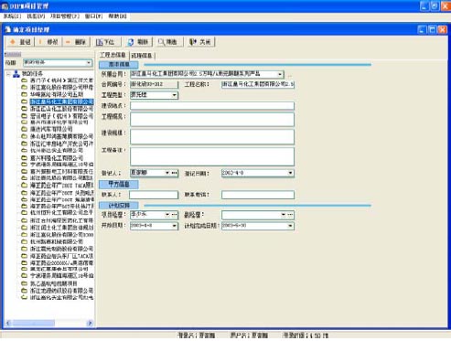Click the 删除 (delete) toolbar button
Screen dimensions: 451x341
coord(76,42)
